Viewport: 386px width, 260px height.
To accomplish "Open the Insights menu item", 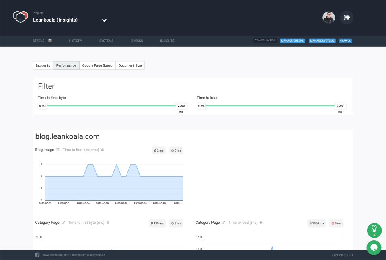I will click(167, 41).
